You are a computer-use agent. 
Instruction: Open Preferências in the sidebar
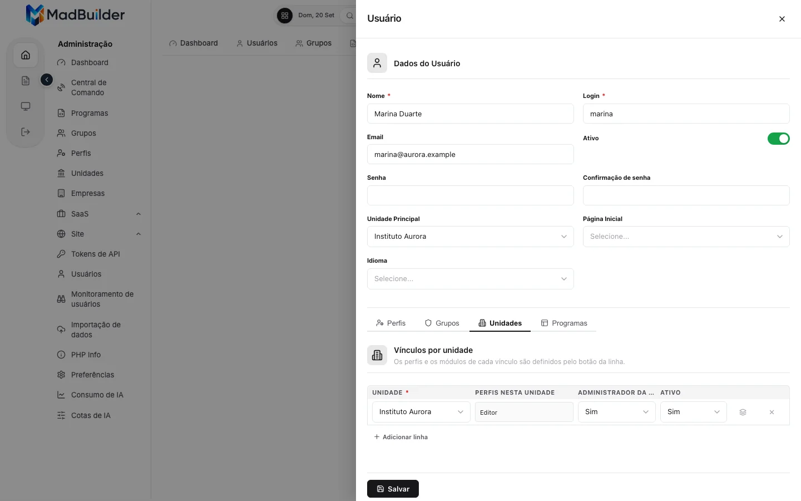point(99,375)
